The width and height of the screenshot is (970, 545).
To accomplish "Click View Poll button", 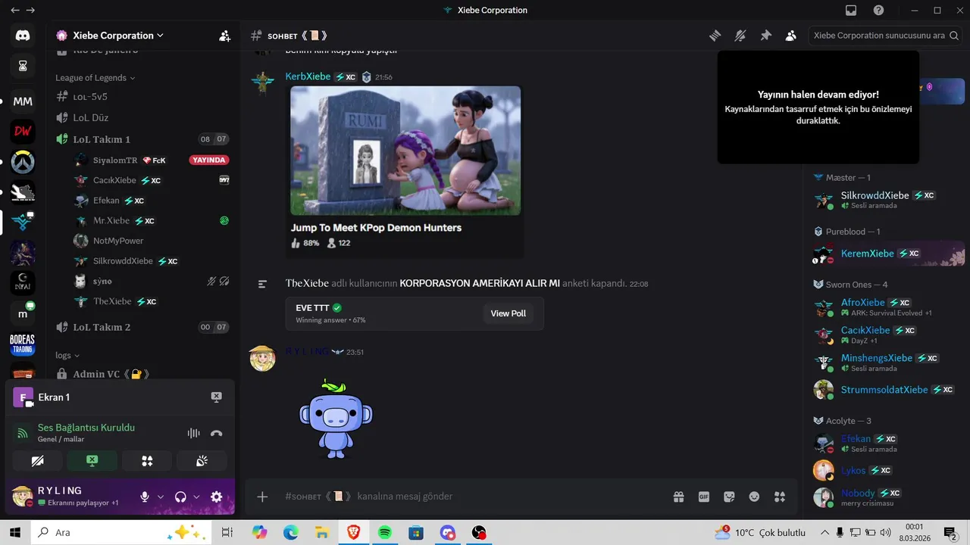I will (508, 313).
